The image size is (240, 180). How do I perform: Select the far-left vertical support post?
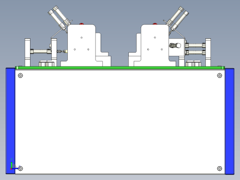click(27, 53)
